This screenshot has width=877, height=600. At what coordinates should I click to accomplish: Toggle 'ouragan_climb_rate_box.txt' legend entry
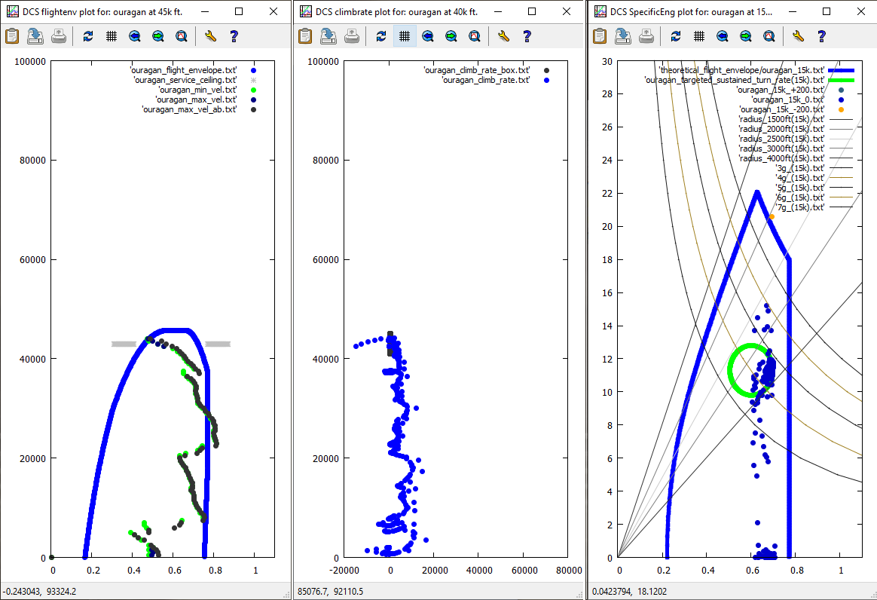coord(478,70)
